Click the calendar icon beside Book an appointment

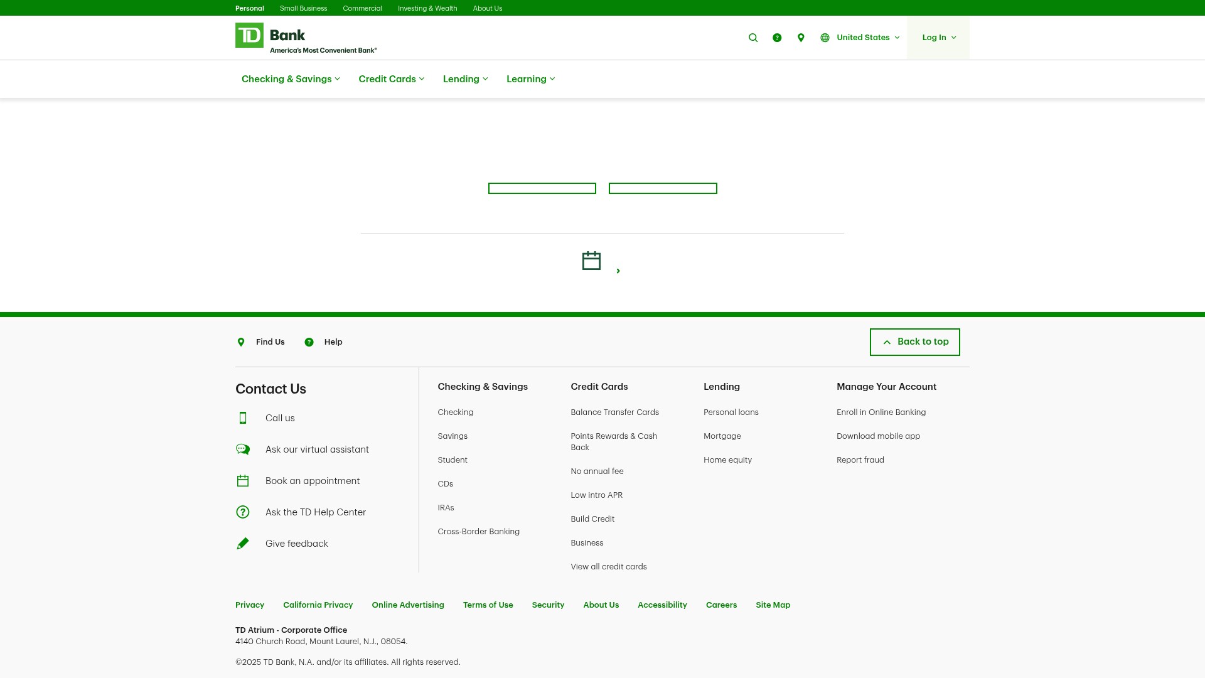[x=243, y=481]
